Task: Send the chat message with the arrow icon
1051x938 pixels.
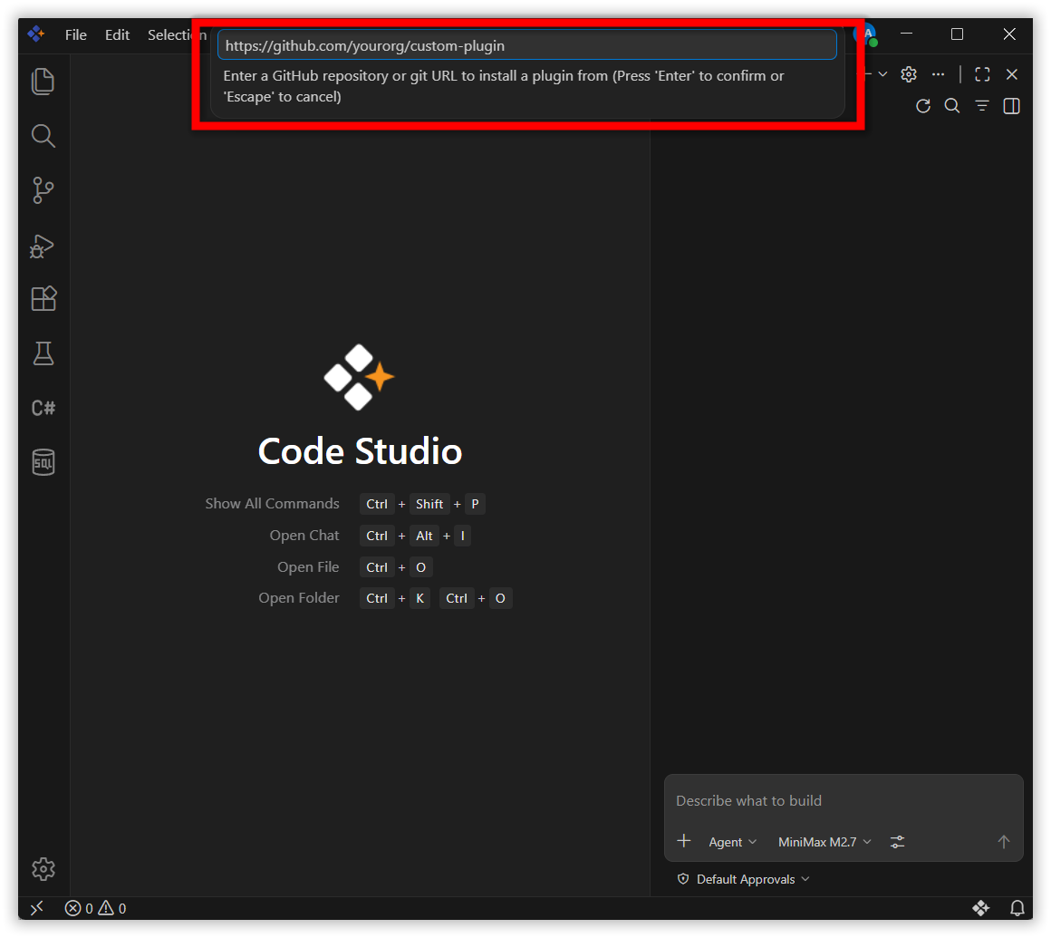Action: [x=1003, y=841]
